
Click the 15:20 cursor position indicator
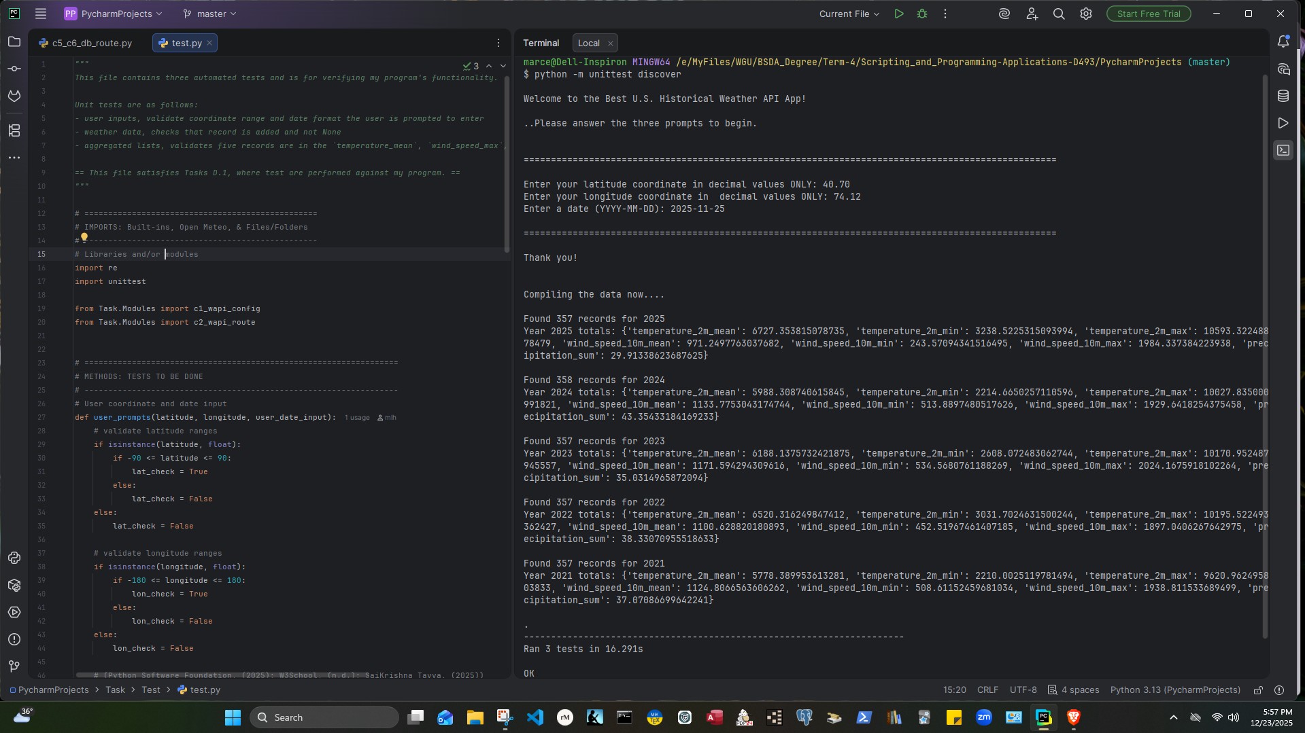(954, 690)
